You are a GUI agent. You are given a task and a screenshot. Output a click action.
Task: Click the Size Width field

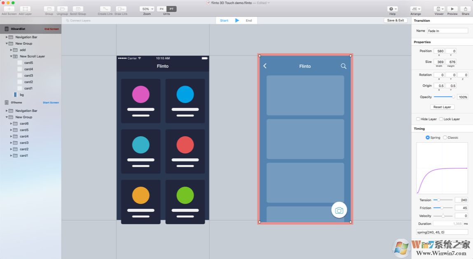440,62
